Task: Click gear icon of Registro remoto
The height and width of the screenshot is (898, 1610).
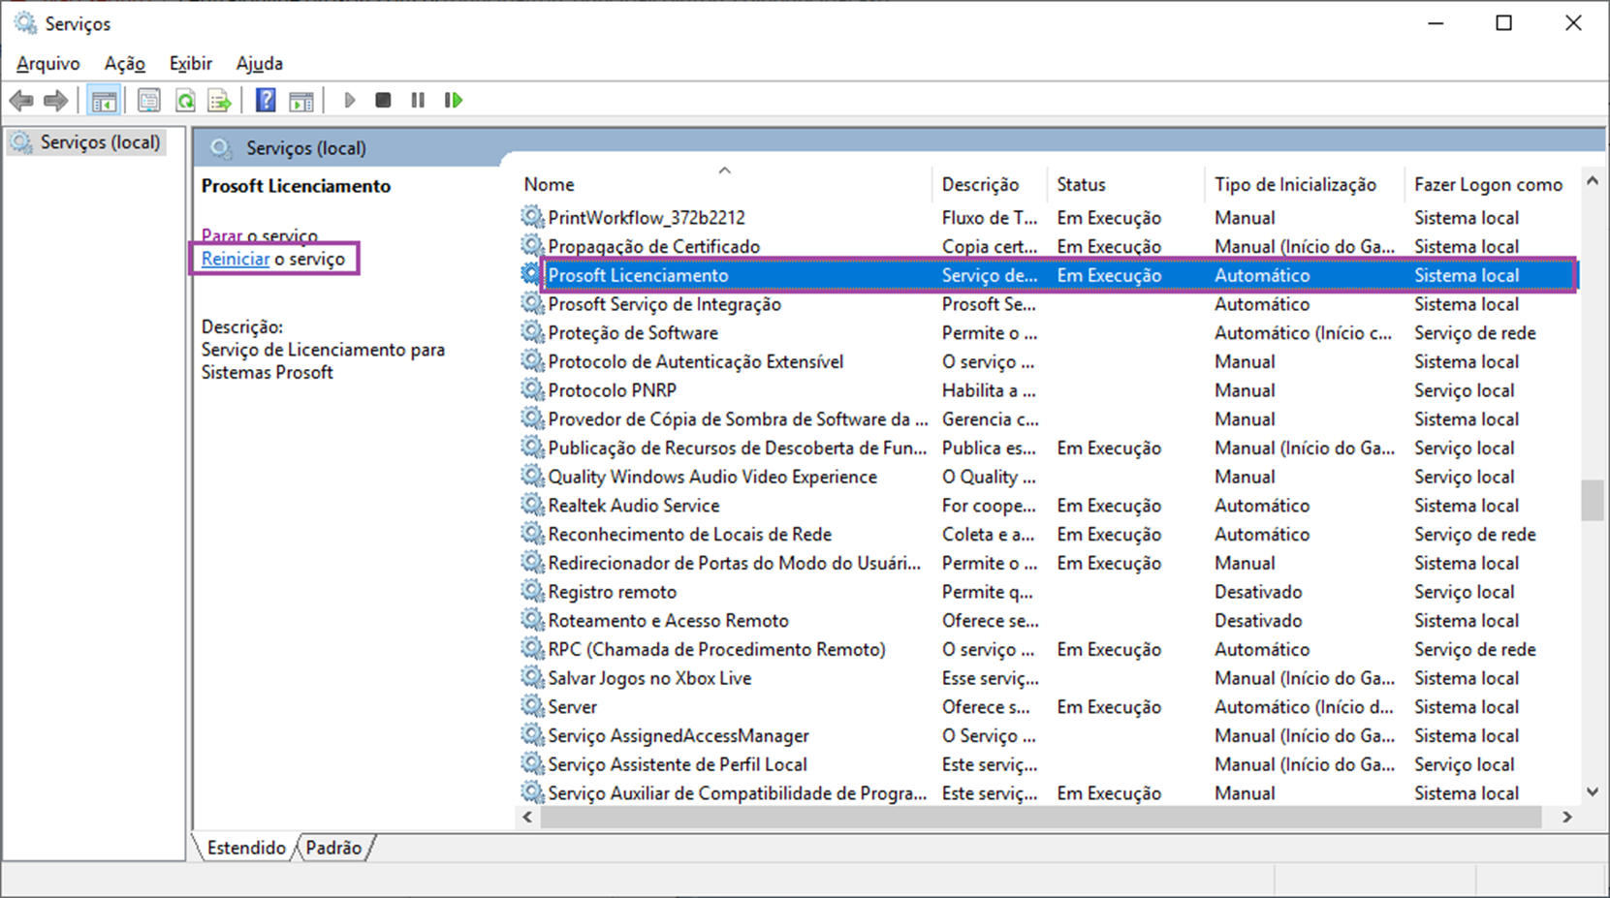Action: point(532,591)
